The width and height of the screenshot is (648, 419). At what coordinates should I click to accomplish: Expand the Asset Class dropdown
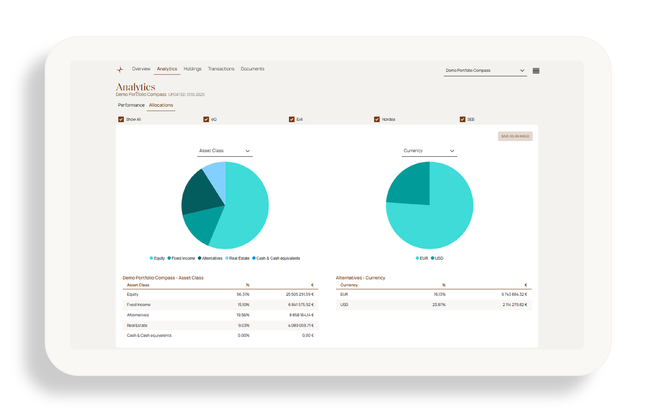(x=225, y=151)
